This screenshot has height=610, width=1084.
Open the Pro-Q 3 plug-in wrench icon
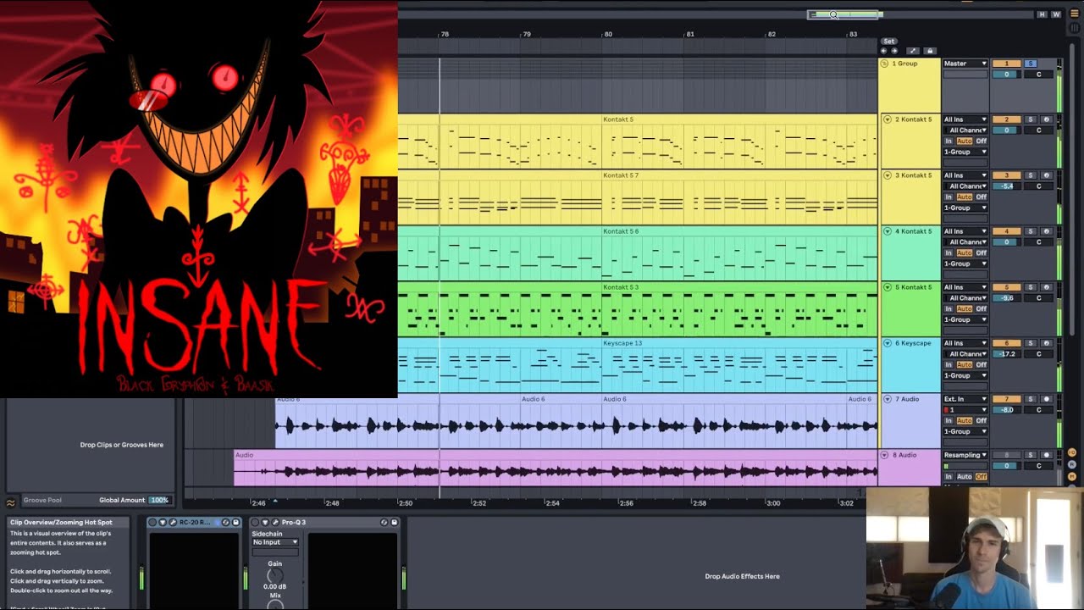(275, 522)
